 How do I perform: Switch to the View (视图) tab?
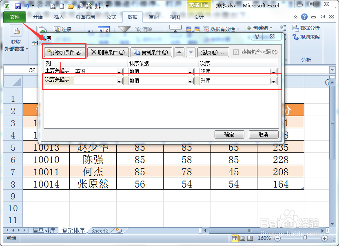point(175,17)
